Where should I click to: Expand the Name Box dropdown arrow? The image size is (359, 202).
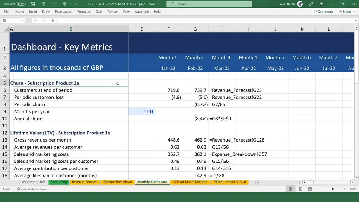22,20
